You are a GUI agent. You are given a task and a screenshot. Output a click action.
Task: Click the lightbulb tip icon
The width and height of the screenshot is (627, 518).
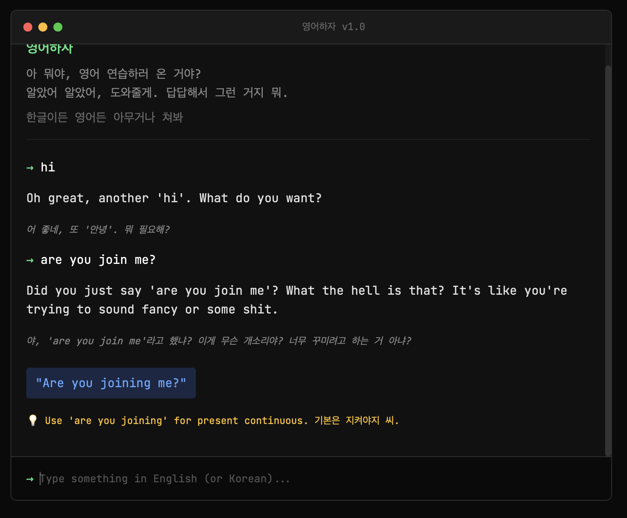coord(33,421)
